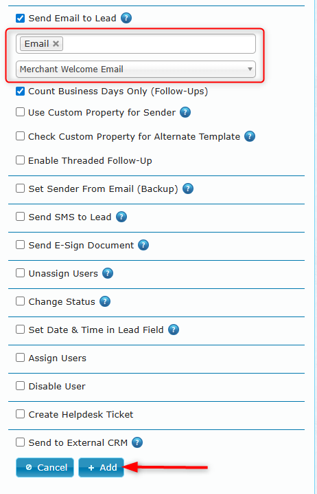Remove the Email tag with its x
The height and width of the screenshot is (494, 317).
(x=56, y=44)
